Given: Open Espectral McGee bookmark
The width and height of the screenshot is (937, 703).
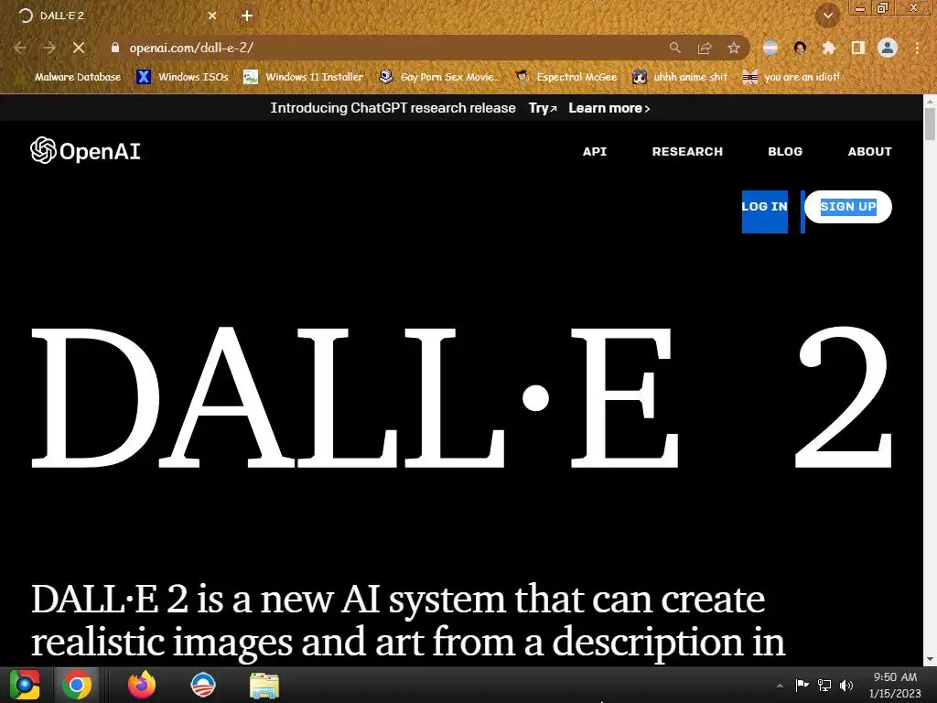Looking at the screenshot, I should click(566, 77).
